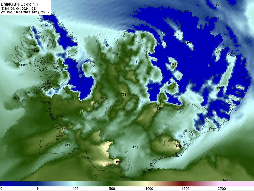Click the legend tick label 0

pyautogui.click(x=1, y=189)
